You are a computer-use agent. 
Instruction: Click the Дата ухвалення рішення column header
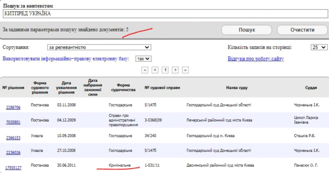coord(67,88)
